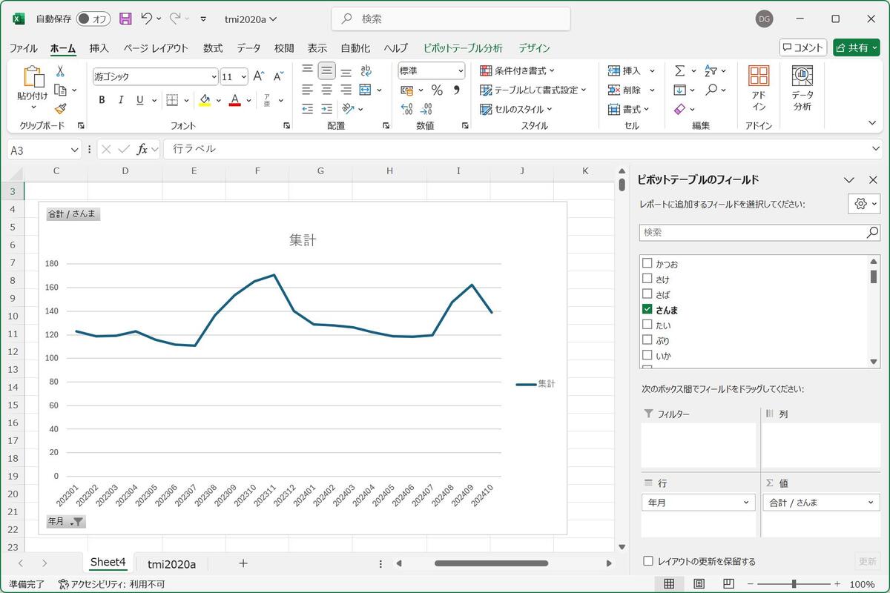The width and height of the screenshot is (890, 593).
Task: Click the Decrease Indent icon
Action: (308, 109)
